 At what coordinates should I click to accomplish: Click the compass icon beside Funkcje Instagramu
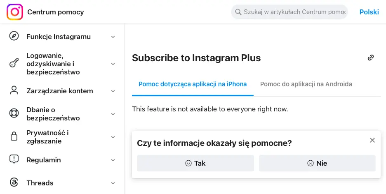point(14,36)
